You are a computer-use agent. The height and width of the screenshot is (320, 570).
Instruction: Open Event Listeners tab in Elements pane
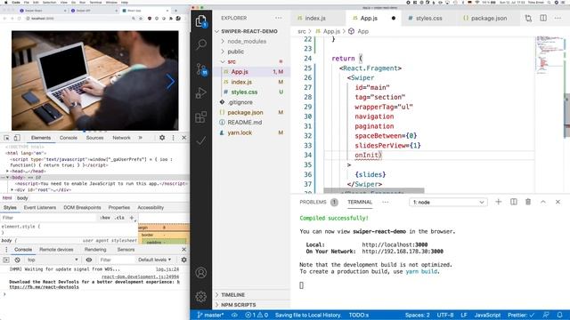[x=40, y=207]
